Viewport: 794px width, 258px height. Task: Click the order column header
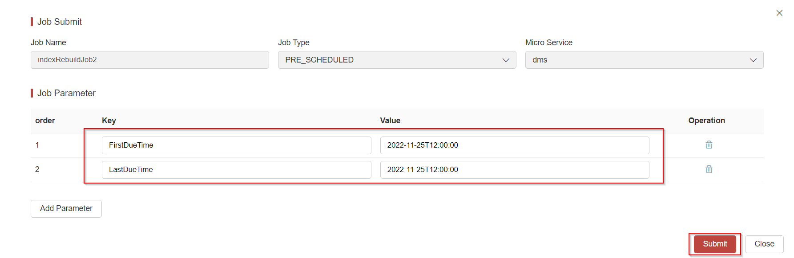click(x=45, y=121)
